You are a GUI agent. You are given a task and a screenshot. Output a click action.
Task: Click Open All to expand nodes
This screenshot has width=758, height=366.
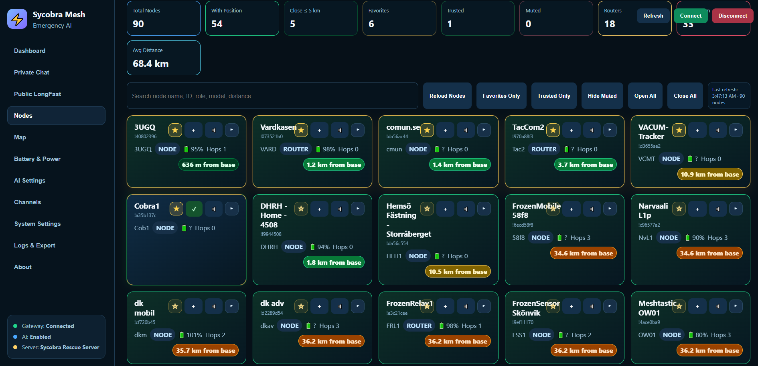[x=645, y=96]
